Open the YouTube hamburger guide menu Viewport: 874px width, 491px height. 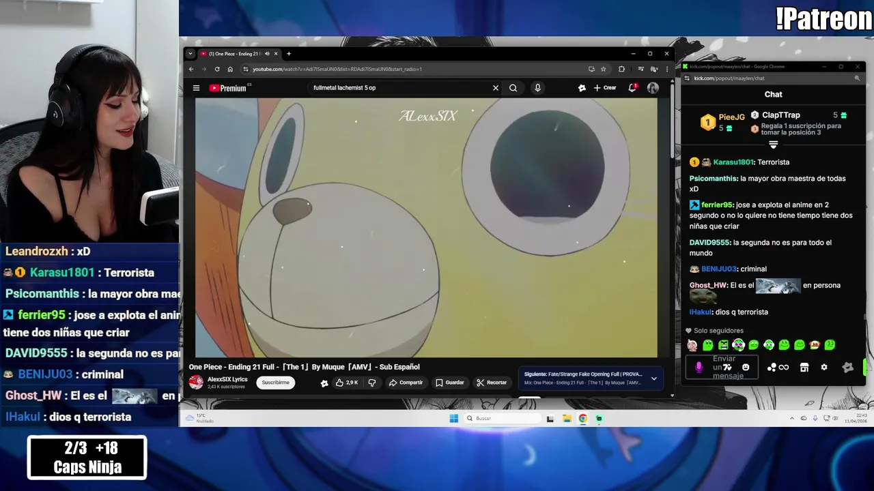(x=196, y=88)
